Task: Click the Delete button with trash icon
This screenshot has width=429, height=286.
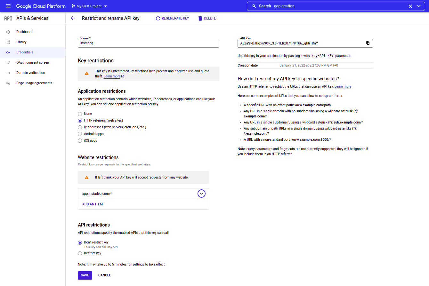Action: coord(207,18)
